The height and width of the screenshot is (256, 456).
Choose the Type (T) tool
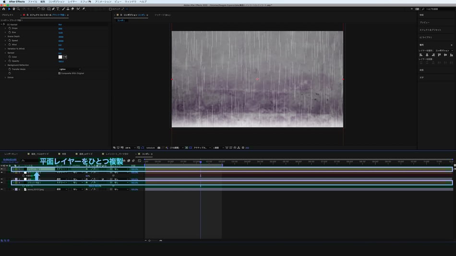click(x=58, y=9)
